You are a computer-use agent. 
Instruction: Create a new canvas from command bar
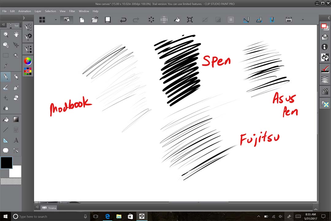pos(82,20)
